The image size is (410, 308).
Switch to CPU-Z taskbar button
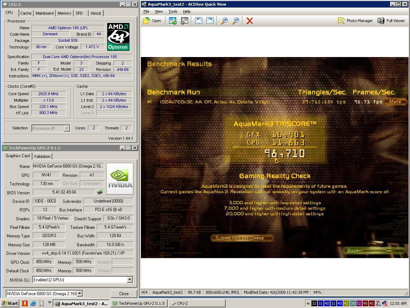point(196,303)
